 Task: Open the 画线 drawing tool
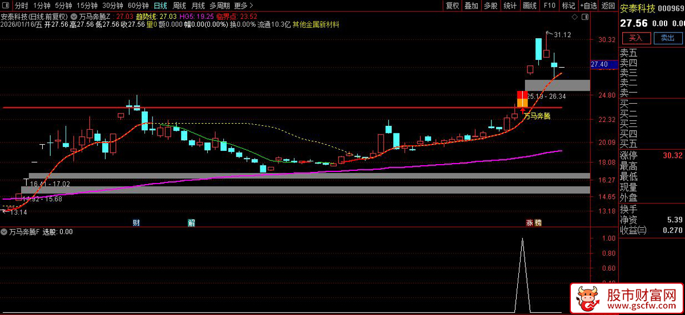[x=529, y=6]
